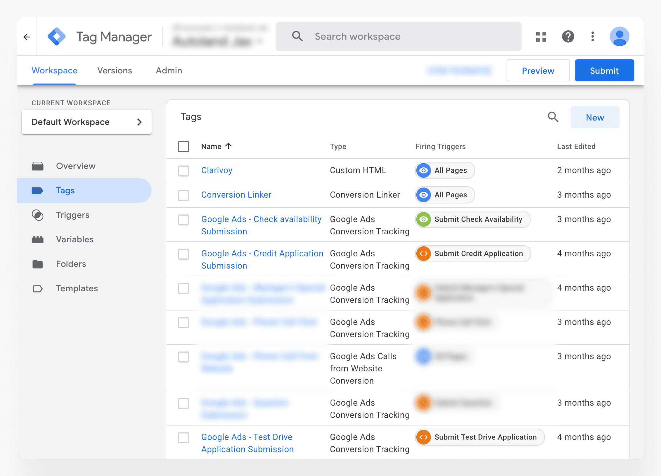Expand the Default Workspace chevron
The image size is (661, 476).
140,122
